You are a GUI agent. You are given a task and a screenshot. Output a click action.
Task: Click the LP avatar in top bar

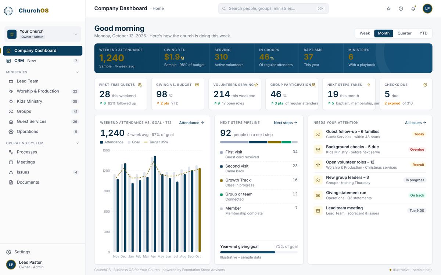[x=427, y=8]
